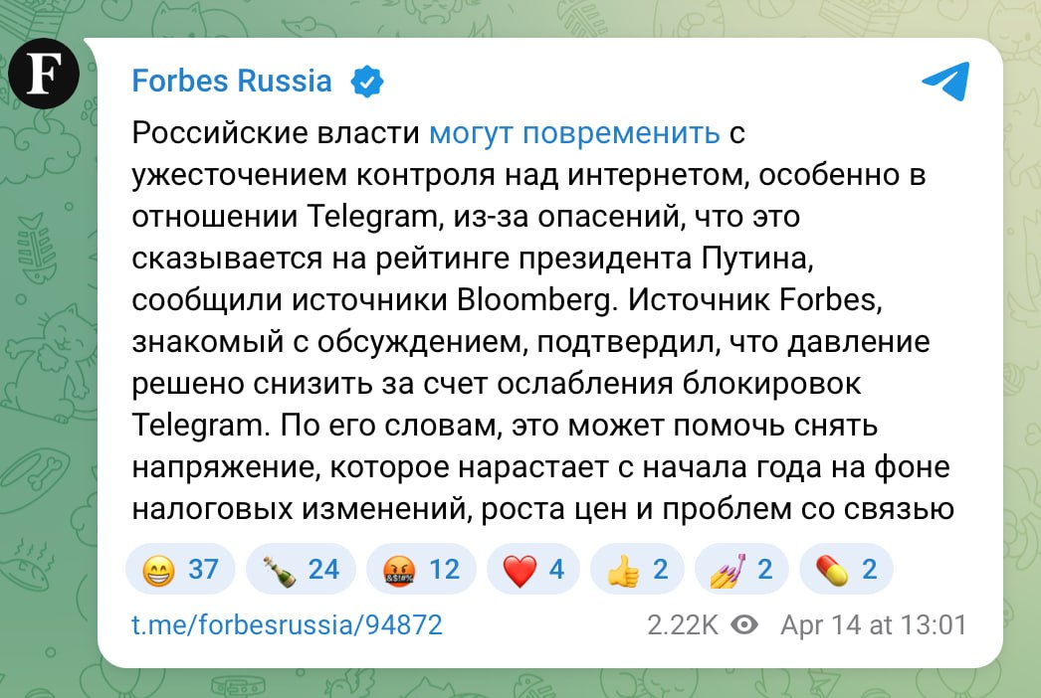Open the Forbes Russia channel name
This screenshot has width=1041, height=698.
[x=231, y=82]
